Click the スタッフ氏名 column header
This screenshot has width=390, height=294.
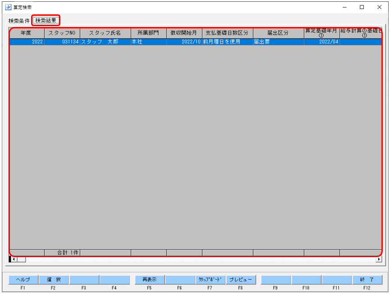coord(106,33)
